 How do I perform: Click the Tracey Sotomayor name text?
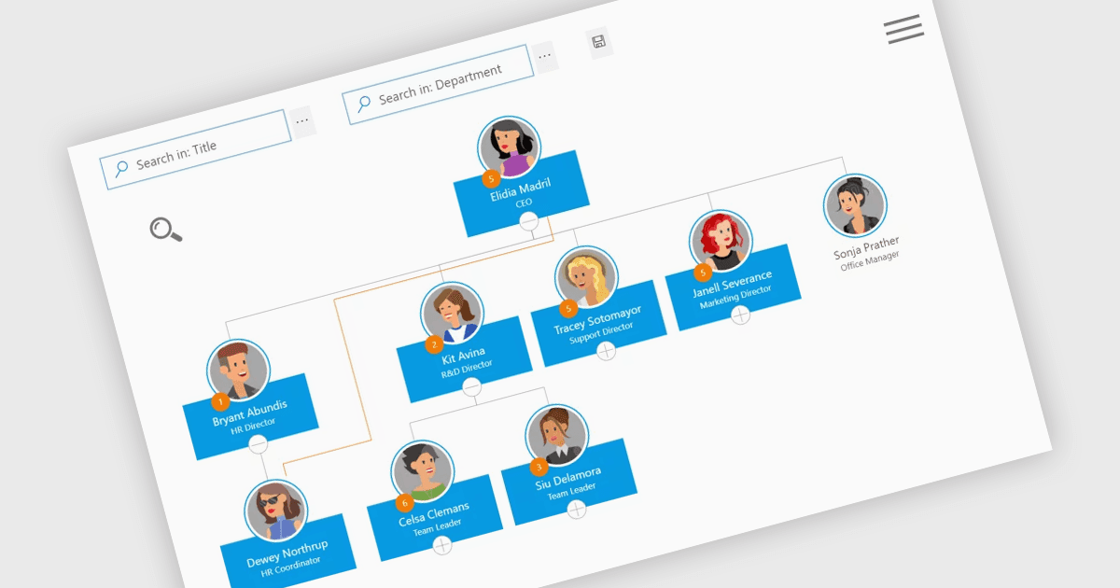pos(596,320)
